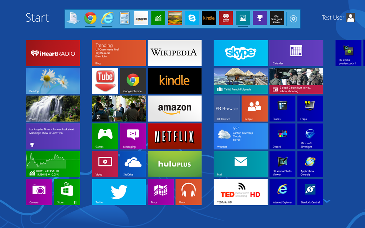The height and width of the screenshot is (228, 365).
Task: Open the Store tile
Action: (x=67, y=192)
